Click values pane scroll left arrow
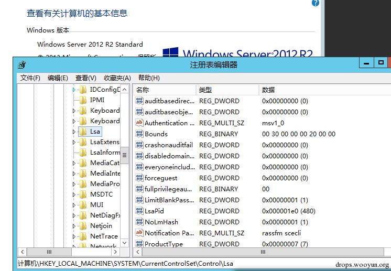Image resolution: width=391 pixels, height=271 pixels. [138, 252]
